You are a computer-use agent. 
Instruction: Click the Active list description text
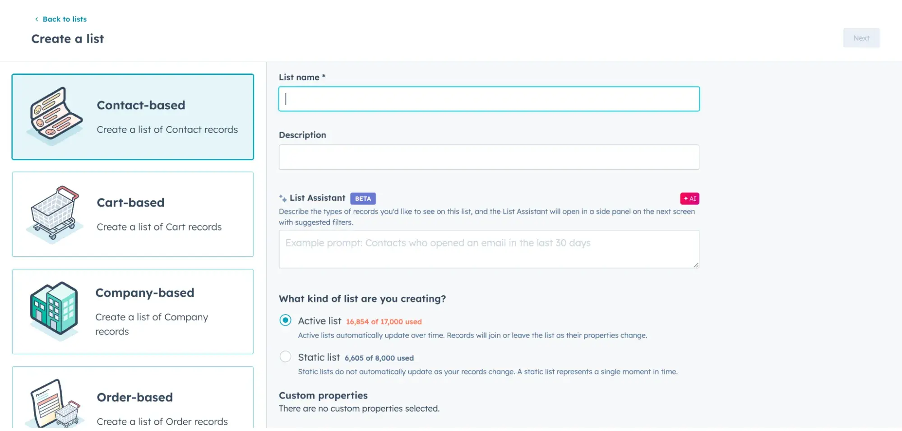[472, 335]
